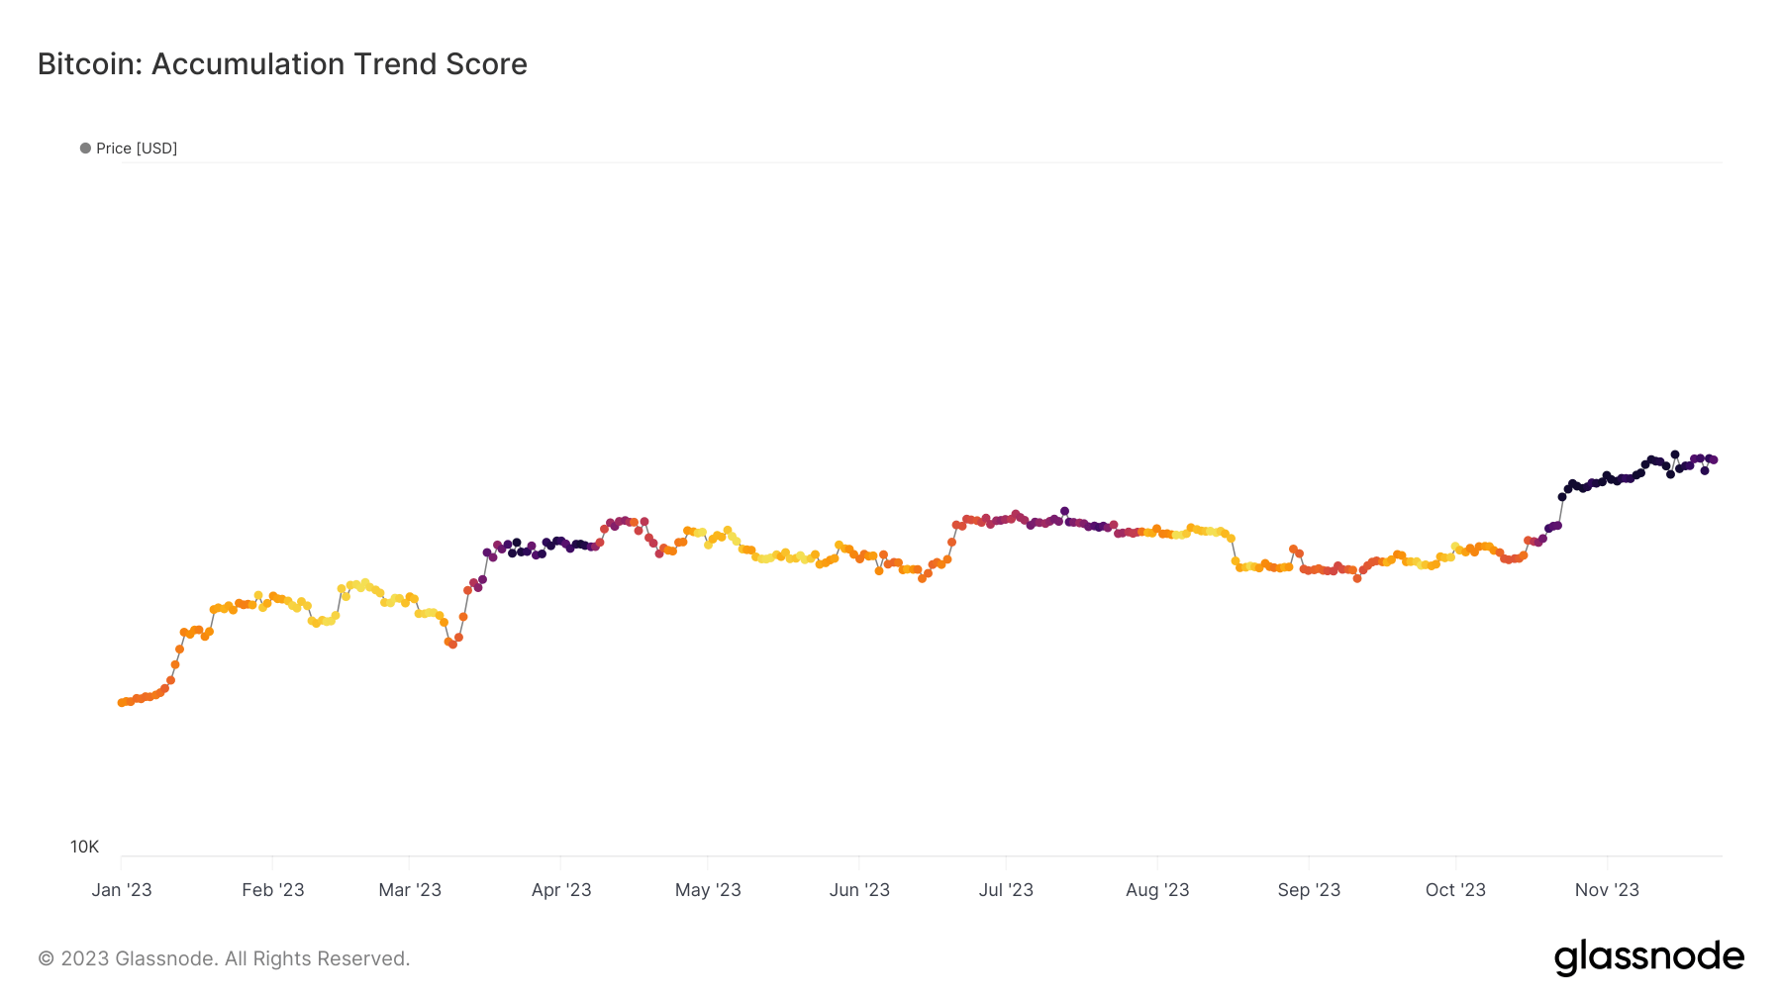Select the Nov '23 axis label
Image resolution: width=1782 pixels, height=1003 pixels.
point(1607,890)
